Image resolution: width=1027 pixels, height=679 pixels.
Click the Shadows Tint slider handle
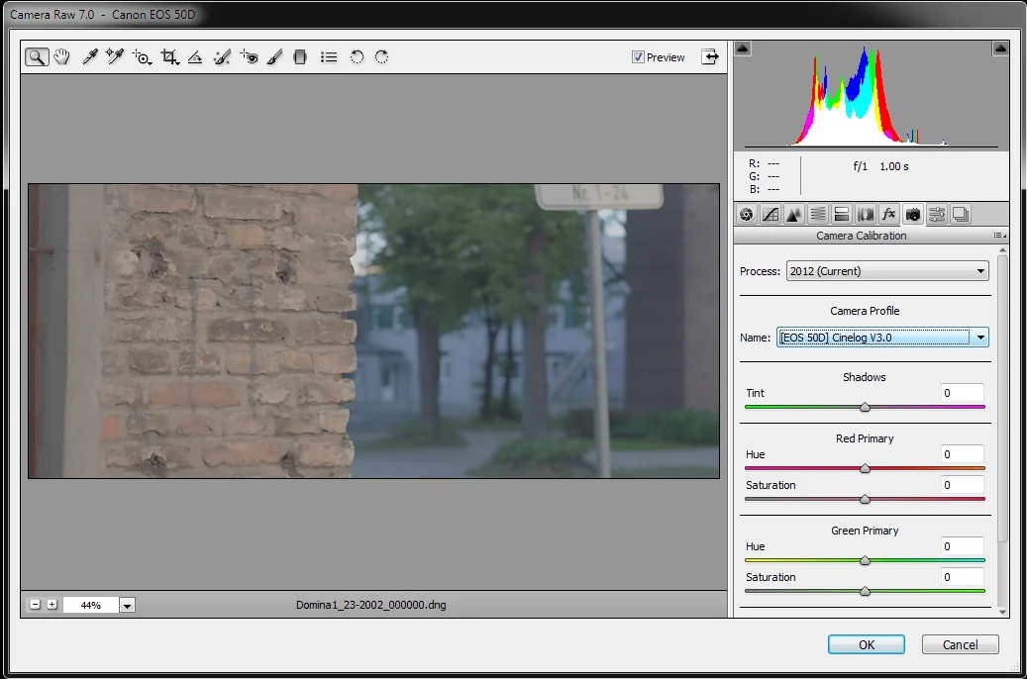865,407
